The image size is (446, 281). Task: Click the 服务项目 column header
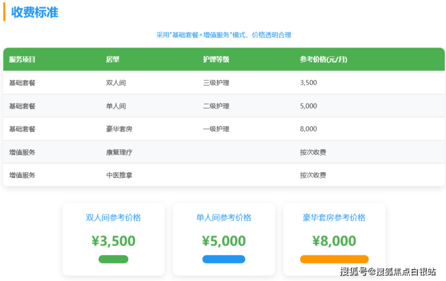pyautogui.click(x=22, y=60)
